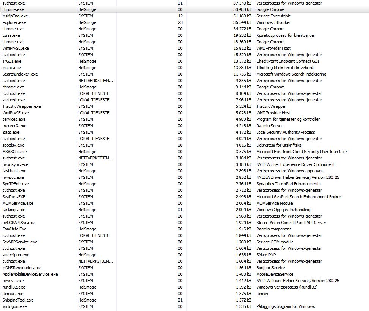Click the Tilkobling til eksternt skrivebord description

285,68
